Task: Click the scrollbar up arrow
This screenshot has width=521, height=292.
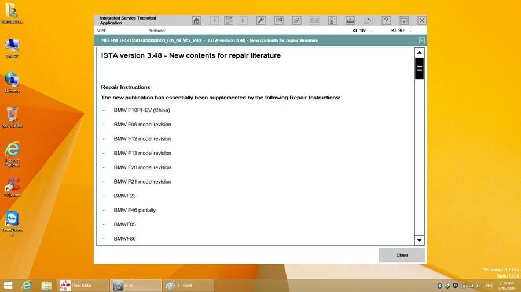Action: click(x=419, y=53)
